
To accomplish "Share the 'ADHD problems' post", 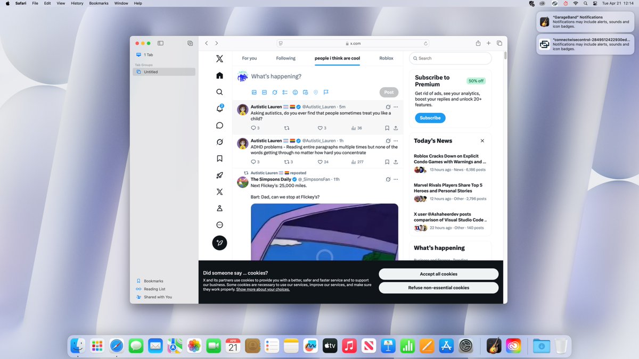I will tap(396, 162).
